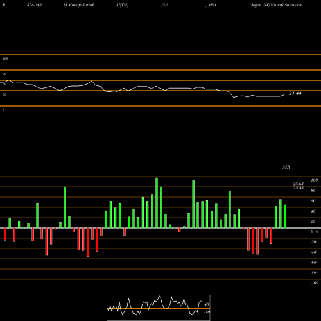Viewport: 321px width, 321px height.
Task: Click the MunafaSutra.com title text
Action: click(286, 5)
